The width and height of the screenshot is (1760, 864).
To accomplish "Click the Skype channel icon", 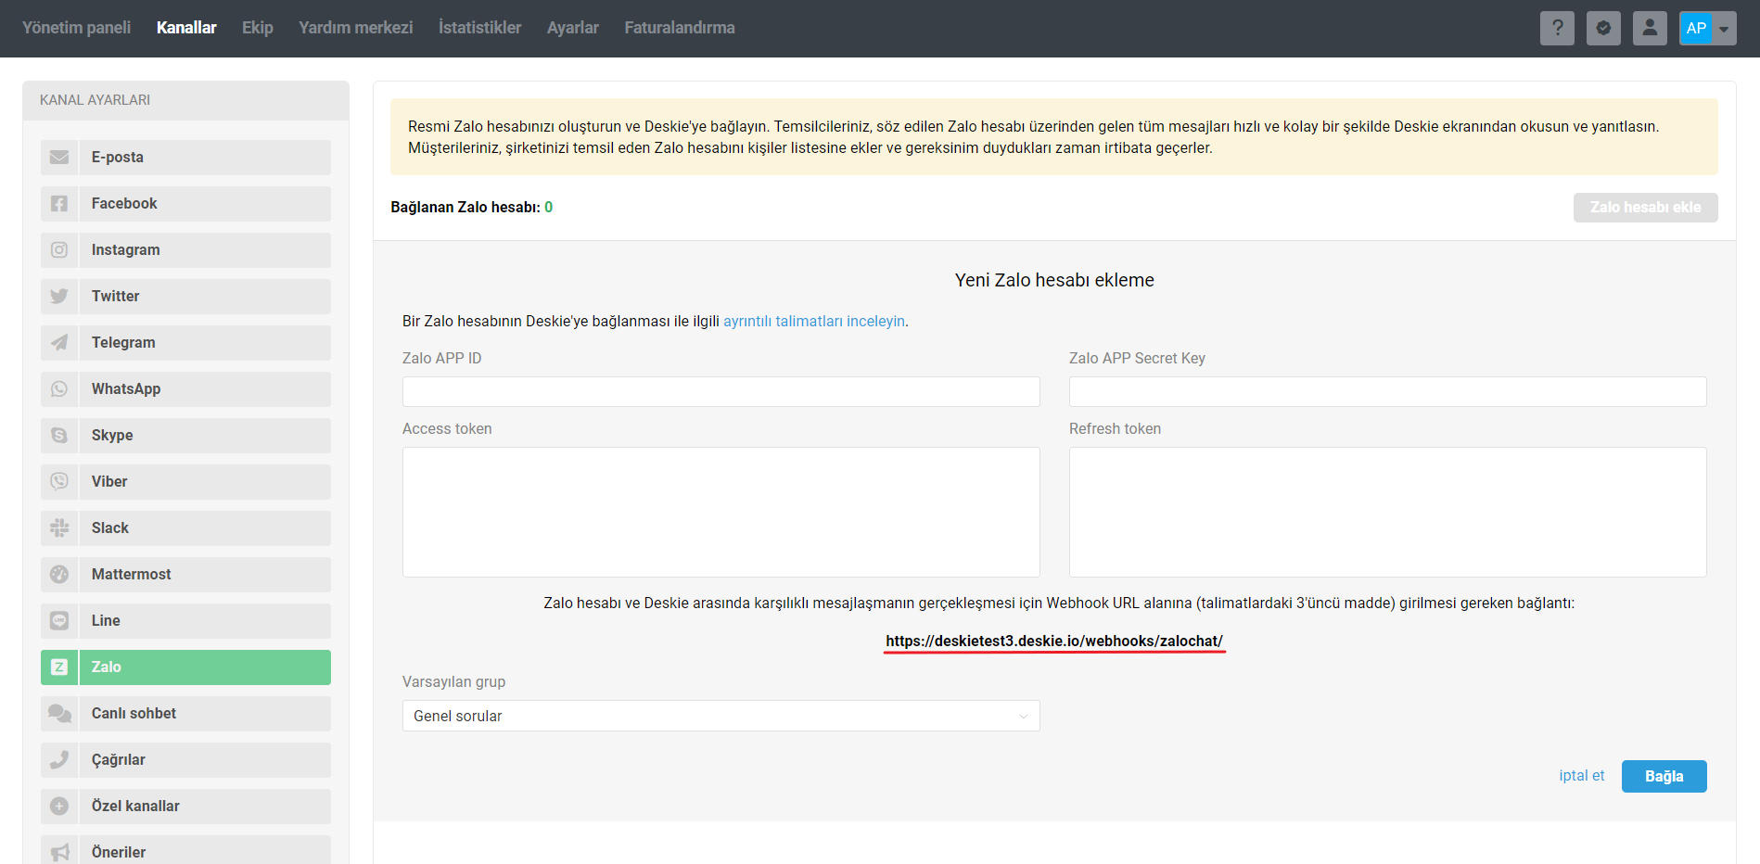I will pyautogui.click(x=59, y=436).
